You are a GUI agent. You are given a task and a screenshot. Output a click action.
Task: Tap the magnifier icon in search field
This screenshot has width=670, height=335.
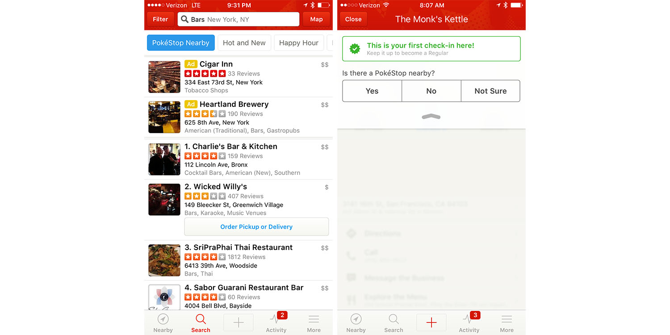pos(184,19)
